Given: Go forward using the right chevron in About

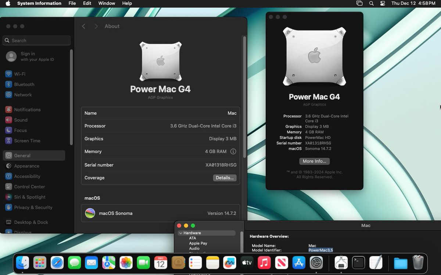Looking at the screenshot, I should pos(96,26).
